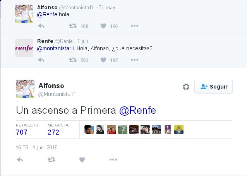This screenshot has width=247, height=176.
Task: Retweet the main "ascenso a Primera" tweet
Action: (51, 160)
